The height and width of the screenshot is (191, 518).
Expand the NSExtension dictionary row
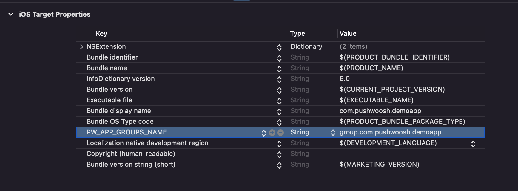point(81,47)
